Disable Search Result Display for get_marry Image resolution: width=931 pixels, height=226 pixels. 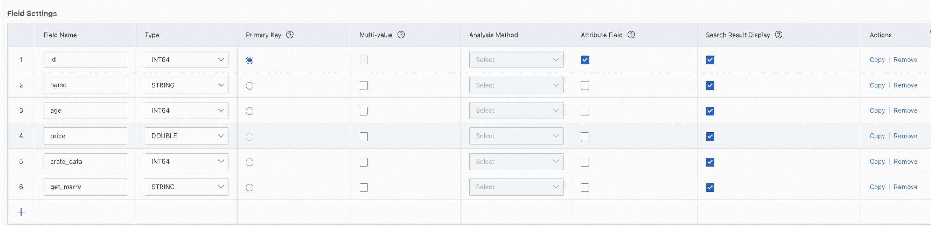coord(710,187)
